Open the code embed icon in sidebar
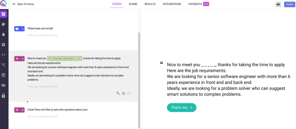The width and height of the screenshot is (296, 129). (x=3, y=55)
